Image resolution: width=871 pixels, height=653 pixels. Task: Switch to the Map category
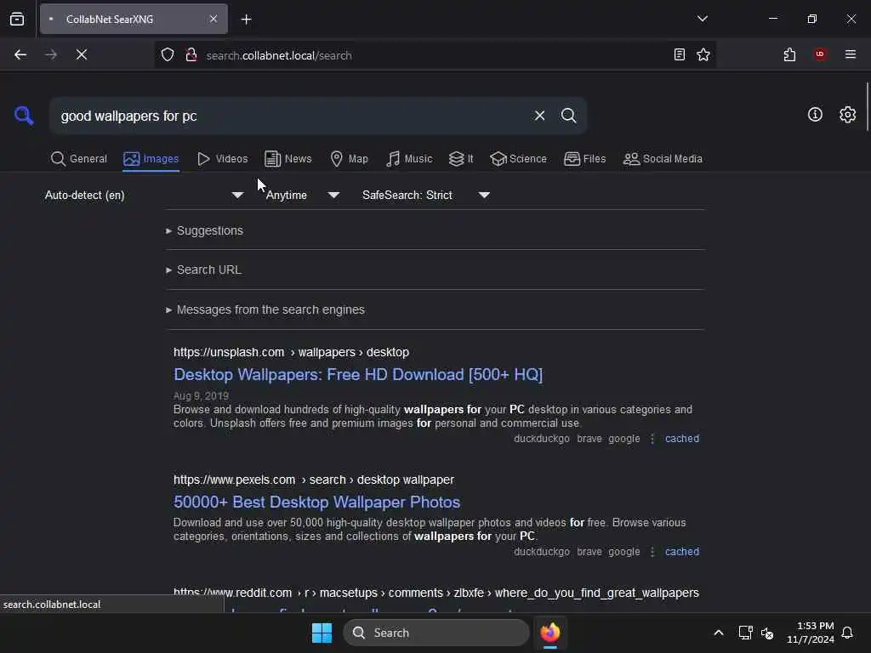[x=350, y=159]
